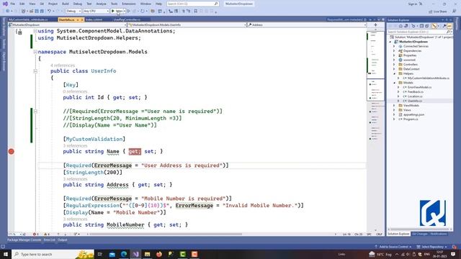Click the Hot Reload icon

[x=143, y=11]
